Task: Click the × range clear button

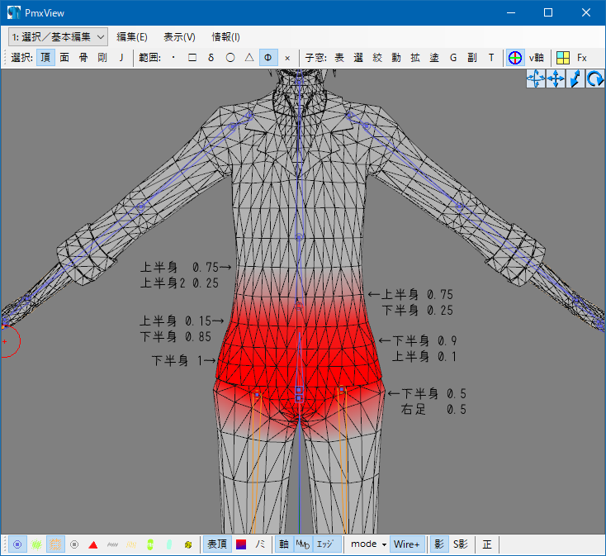Action: coord(287,58)
